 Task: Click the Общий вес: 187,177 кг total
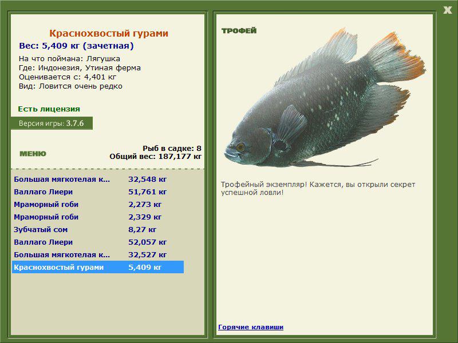(x=155, y=157)
